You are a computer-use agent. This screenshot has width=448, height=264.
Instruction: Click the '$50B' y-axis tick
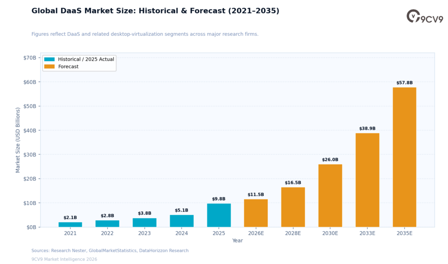pos(30,106)
